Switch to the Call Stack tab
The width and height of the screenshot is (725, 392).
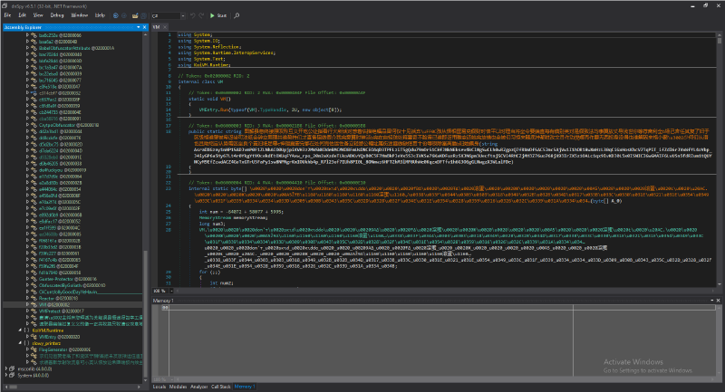[x=221, y=387]
